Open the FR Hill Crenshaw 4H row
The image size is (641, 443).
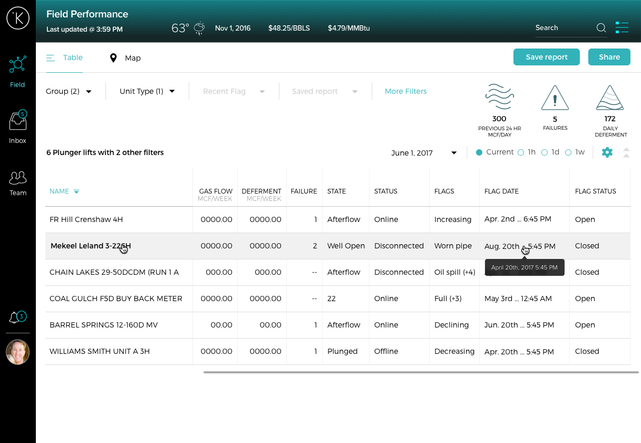point(338,219)
